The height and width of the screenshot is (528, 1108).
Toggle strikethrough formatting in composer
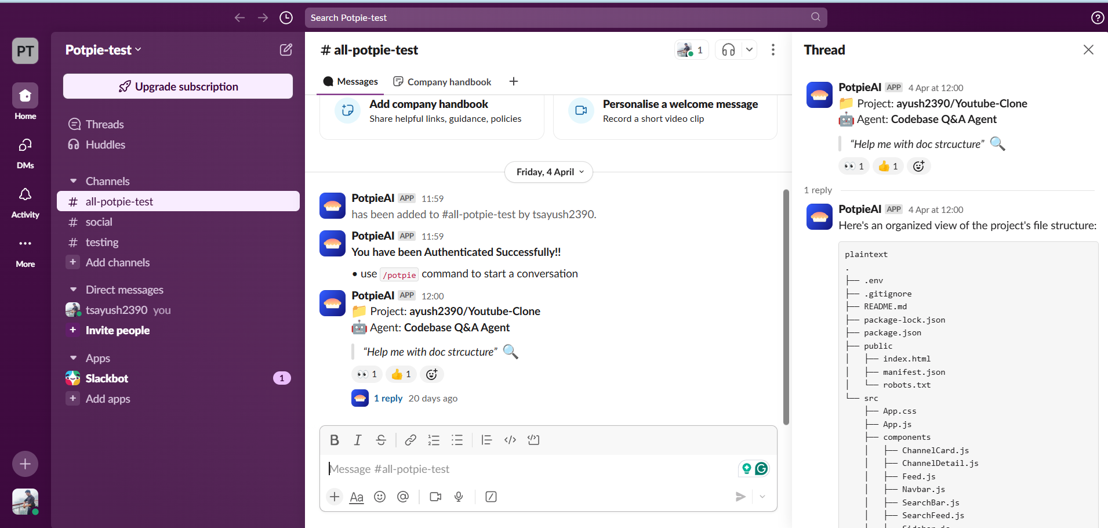coord(381,440)
